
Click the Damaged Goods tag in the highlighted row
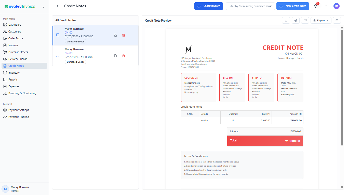point(75,41)
